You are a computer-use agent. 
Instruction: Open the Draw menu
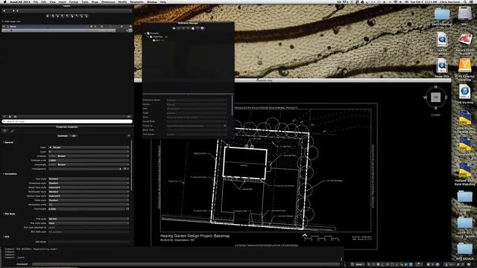(95, 1)
